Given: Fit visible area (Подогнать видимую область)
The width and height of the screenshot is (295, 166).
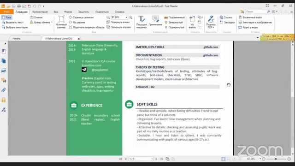Looking at the screenshot, I should (x=86, y=27).
